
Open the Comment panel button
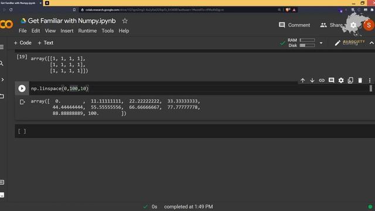point(294,25)
